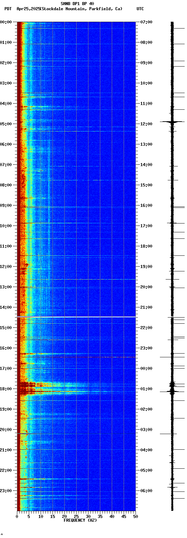Click the 19:00 label on the UTC axis
The image size is (187, 538).
tap(146, 267)
